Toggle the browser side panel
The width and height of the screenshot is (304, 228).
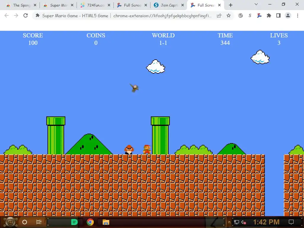[278, 15]
